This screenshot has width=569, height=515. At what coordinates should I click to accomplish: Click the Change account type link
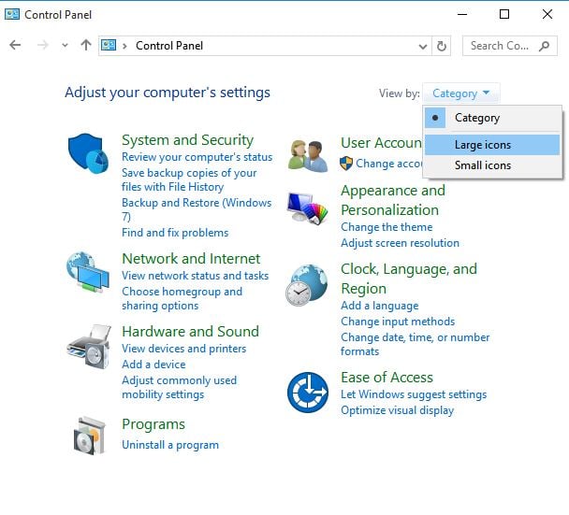pos(388,164)
